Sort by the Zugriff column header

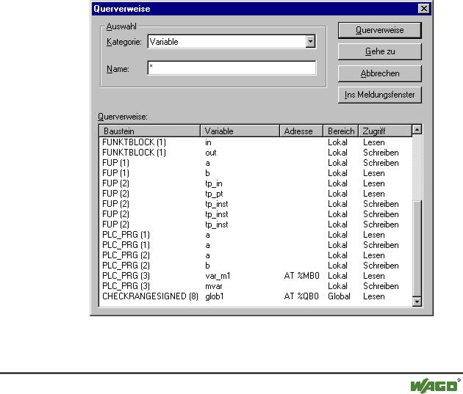point(385,131)
